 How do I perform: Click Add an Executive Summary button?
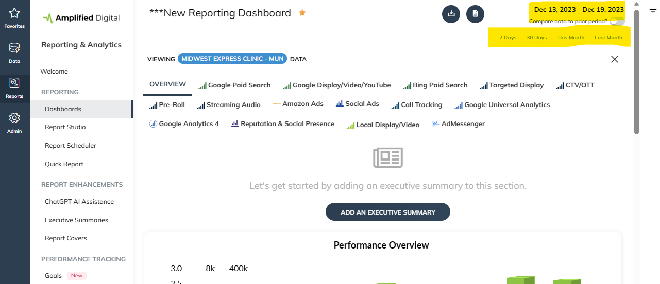click(x=387, y=212)
